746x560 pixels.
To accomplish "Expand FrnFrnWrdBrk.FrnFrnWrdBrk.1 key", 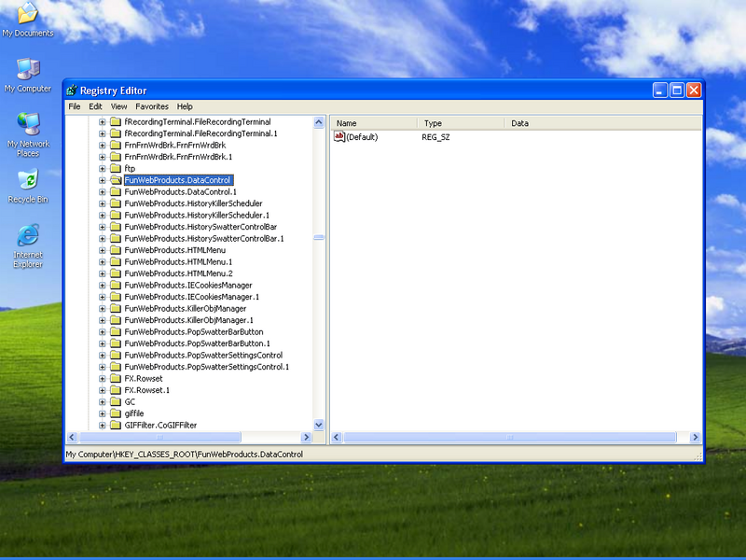I will point(103,157).
